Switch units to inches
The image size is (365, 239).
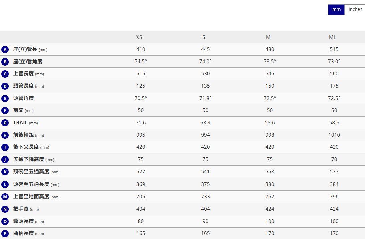pos(355,10)
